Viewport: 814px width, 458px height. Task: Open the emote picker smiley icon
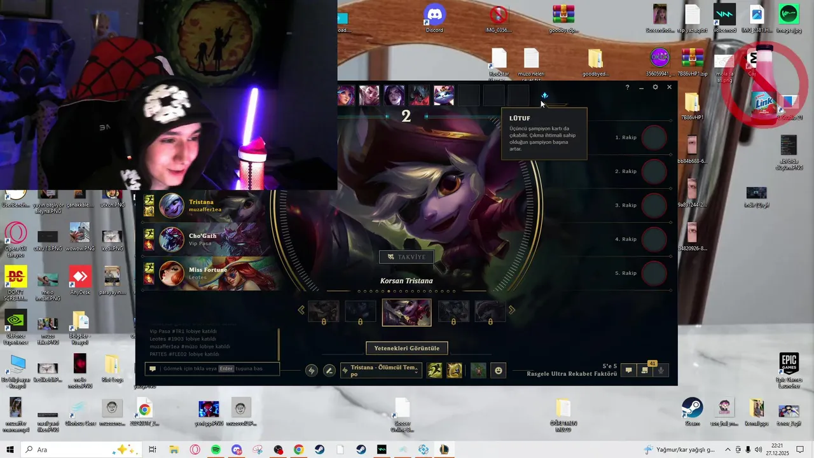499,370
